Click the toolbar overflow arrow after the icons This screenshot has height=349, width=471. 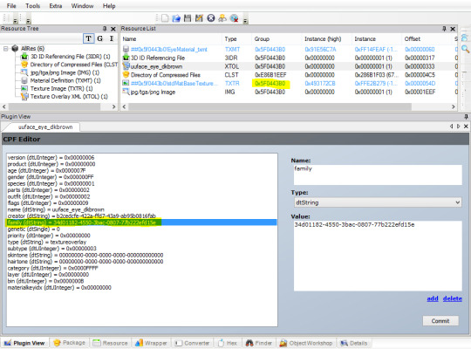pyautogui.click(x=245, y=20)
